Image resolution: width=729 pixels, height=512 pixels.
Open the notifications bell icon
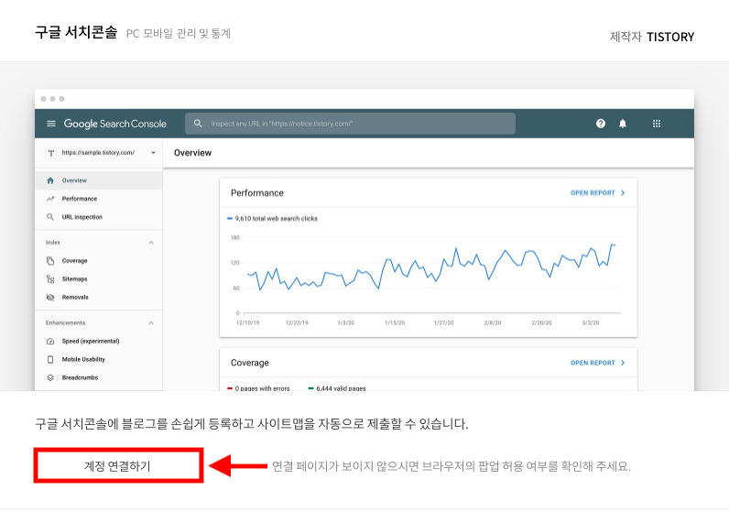click(x=623, y=124)
